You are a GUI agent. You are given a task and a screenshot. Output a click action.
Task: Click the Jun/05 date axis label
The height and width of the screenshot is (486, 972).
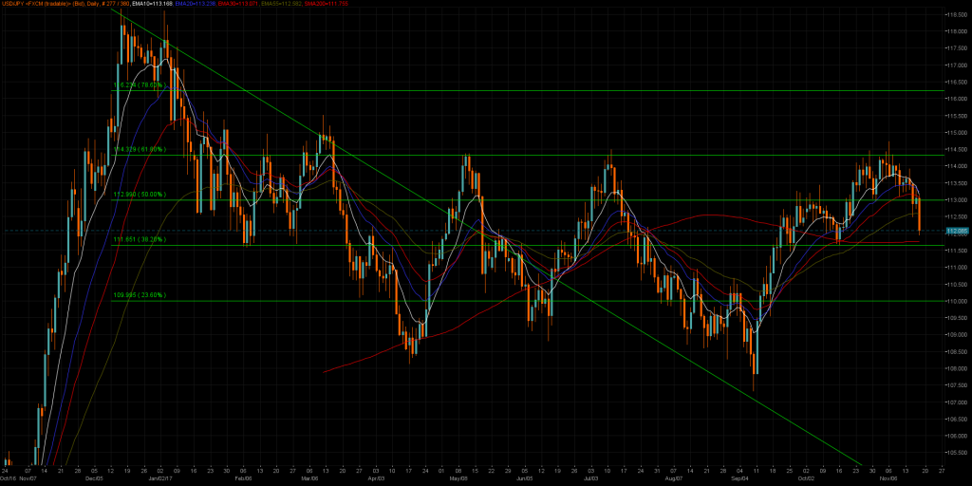[524, 478]
